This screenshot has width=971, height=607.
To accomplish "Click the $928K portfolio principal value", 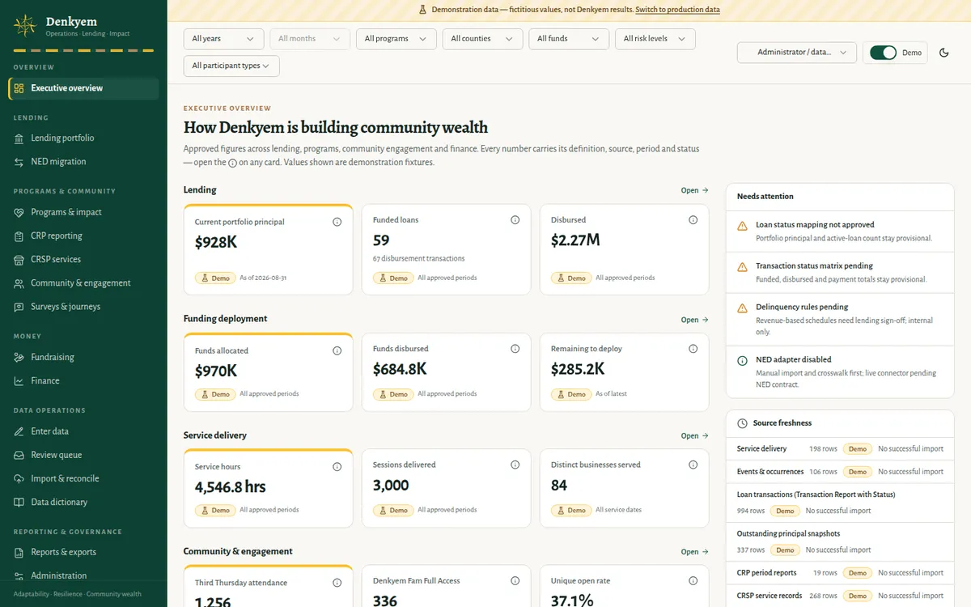I will (x=216, y=242).
